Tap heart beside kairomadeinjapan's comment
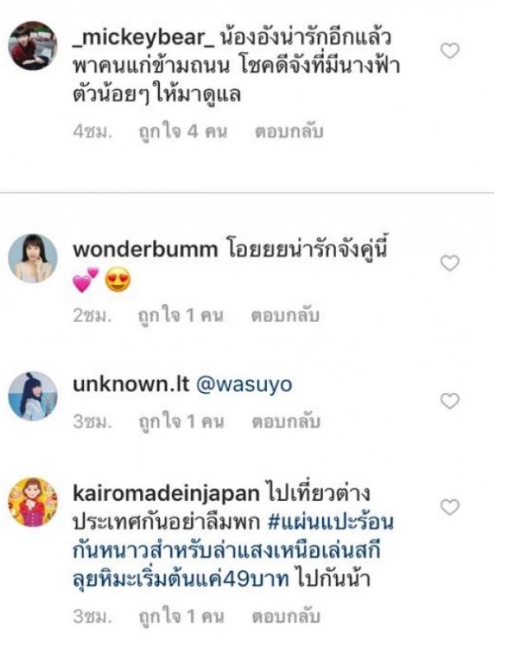Image resolution: width=514 pixels, height=645 pixels. click(x=450, y=507)
